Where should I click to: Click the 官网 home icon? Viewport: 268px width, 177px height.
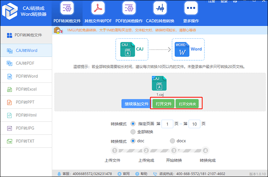[119, 174]
